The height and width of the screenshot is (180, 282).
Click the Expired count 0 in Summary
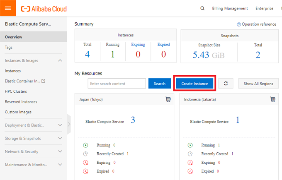click(163, 54)
